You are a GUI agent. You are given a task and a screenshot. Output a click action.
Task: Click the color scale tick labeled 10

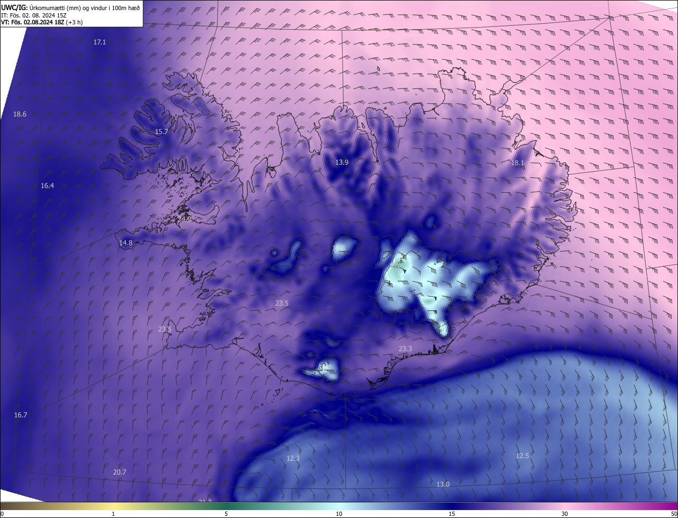click(339, 514)
